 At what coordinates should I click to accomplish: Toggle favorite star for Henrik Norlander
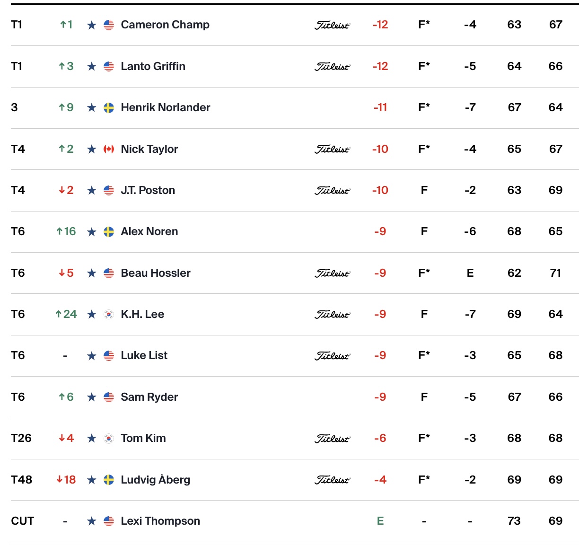pos(92,108)
